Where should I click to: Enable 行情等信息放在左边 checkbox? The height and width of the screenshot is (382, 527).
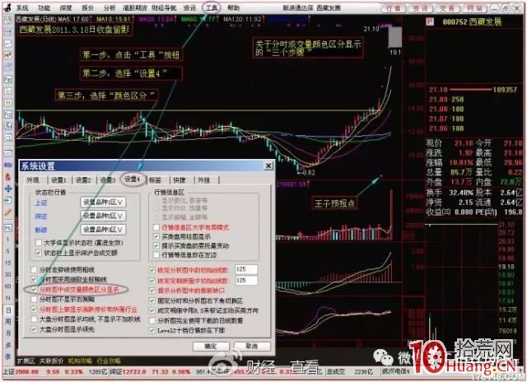pos(156,255)
